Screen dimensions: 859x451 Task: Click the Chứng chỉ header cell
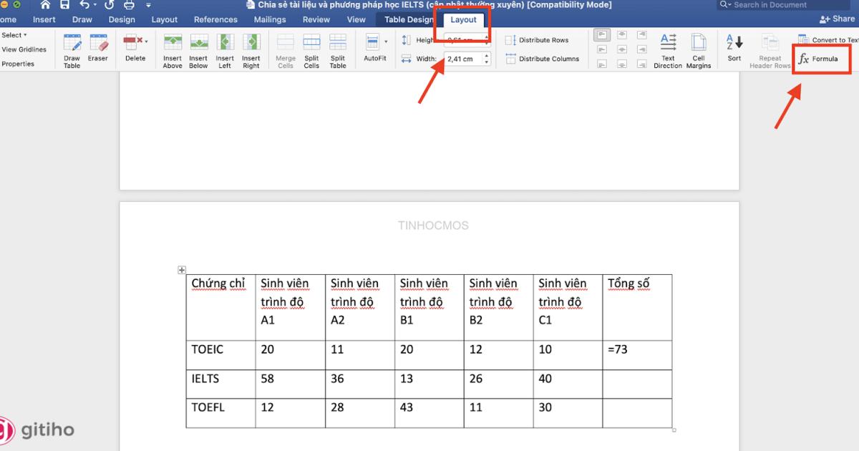(220, 307)
